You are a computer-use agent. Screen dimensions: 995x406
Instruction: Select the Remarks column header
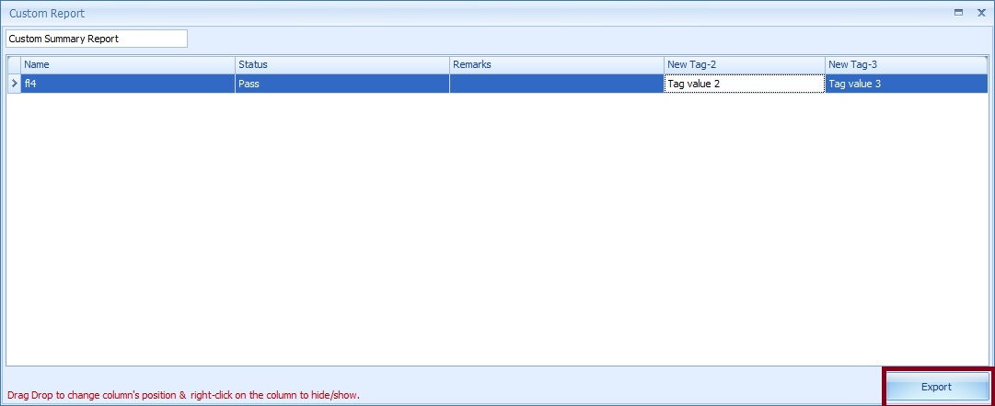(557, 64)
